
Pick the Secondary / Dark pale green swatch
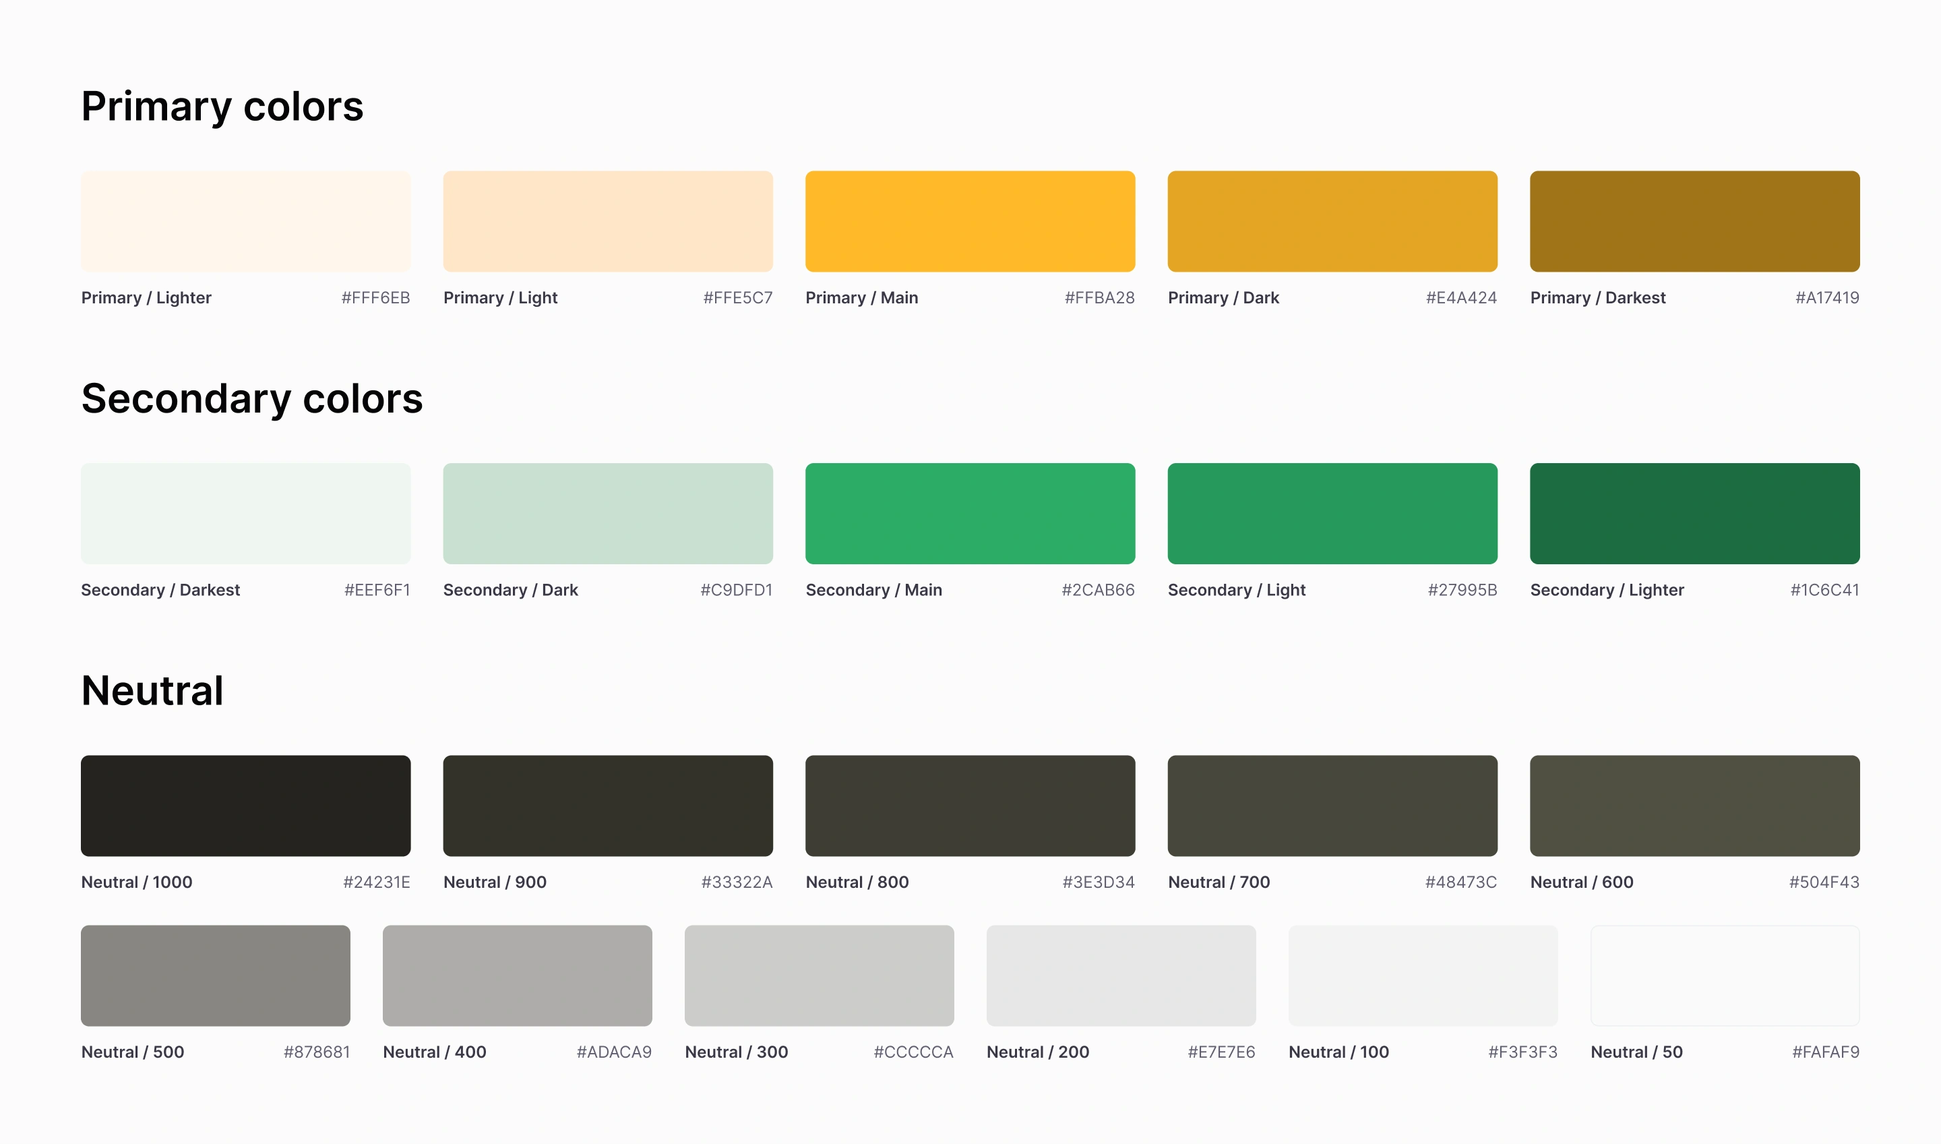point(608,514)
